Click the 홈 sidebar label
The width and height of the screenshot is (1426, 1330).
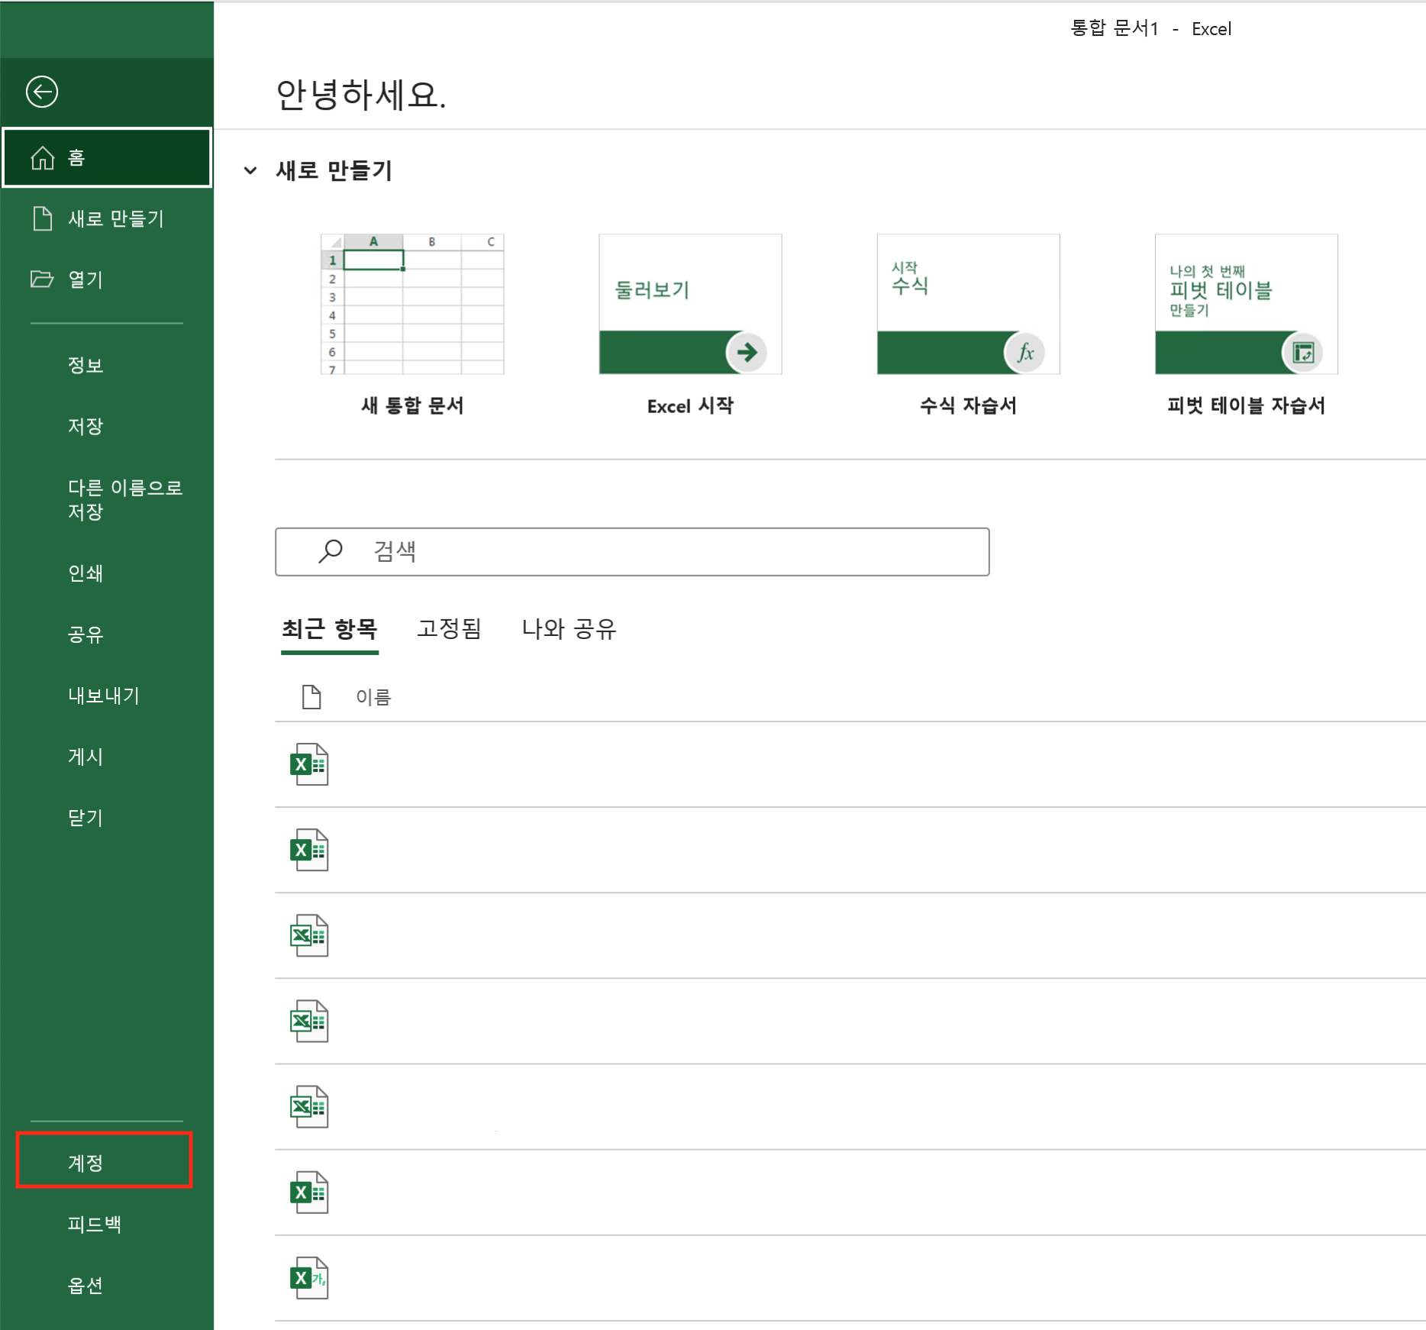(76, 157)
